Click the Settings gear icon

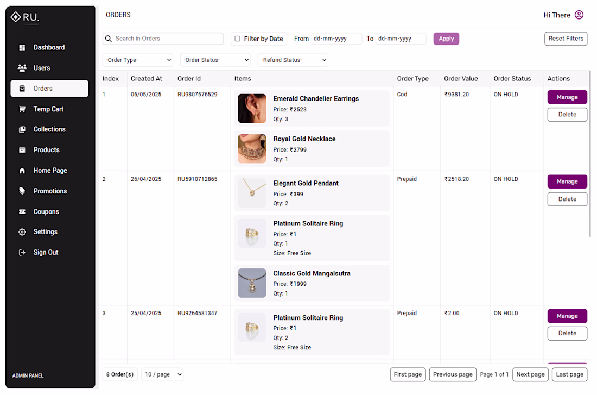[22, 232]
